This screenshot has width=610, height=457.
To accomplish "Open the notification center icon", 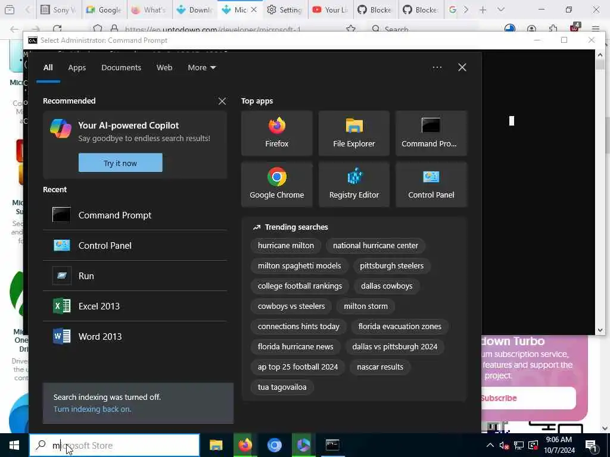I will coord(592,446).
